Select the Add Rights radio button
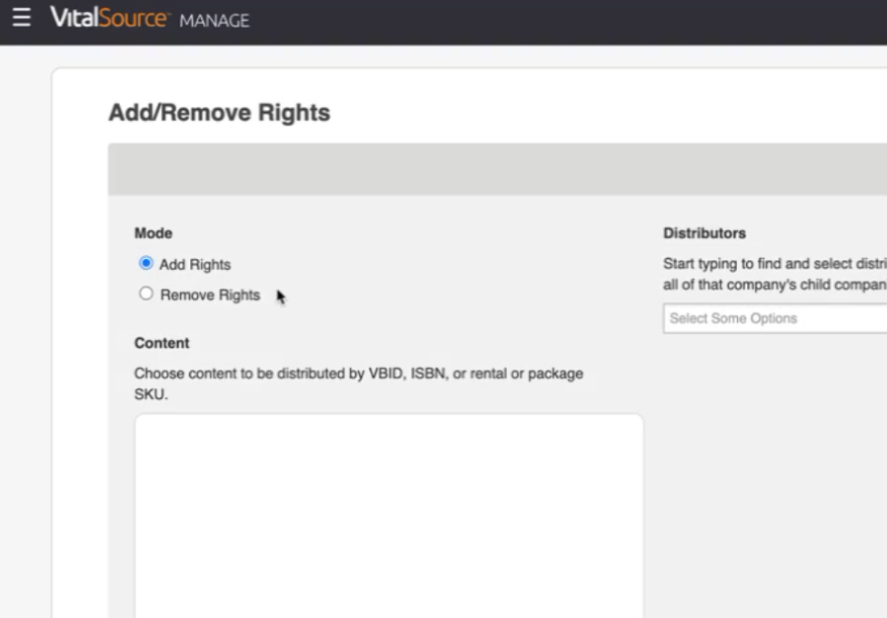The height and width of the screenshot is (618, 887). [x=146, y=264]
